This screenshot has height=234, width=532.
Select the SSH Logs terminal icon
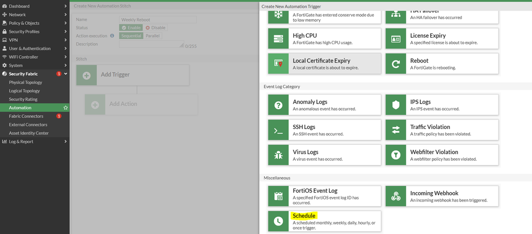[278, 129]
